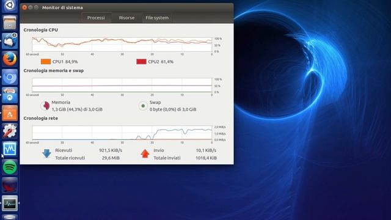Click the Cronologia memoria e swap heading

click(x=54, y=71)
